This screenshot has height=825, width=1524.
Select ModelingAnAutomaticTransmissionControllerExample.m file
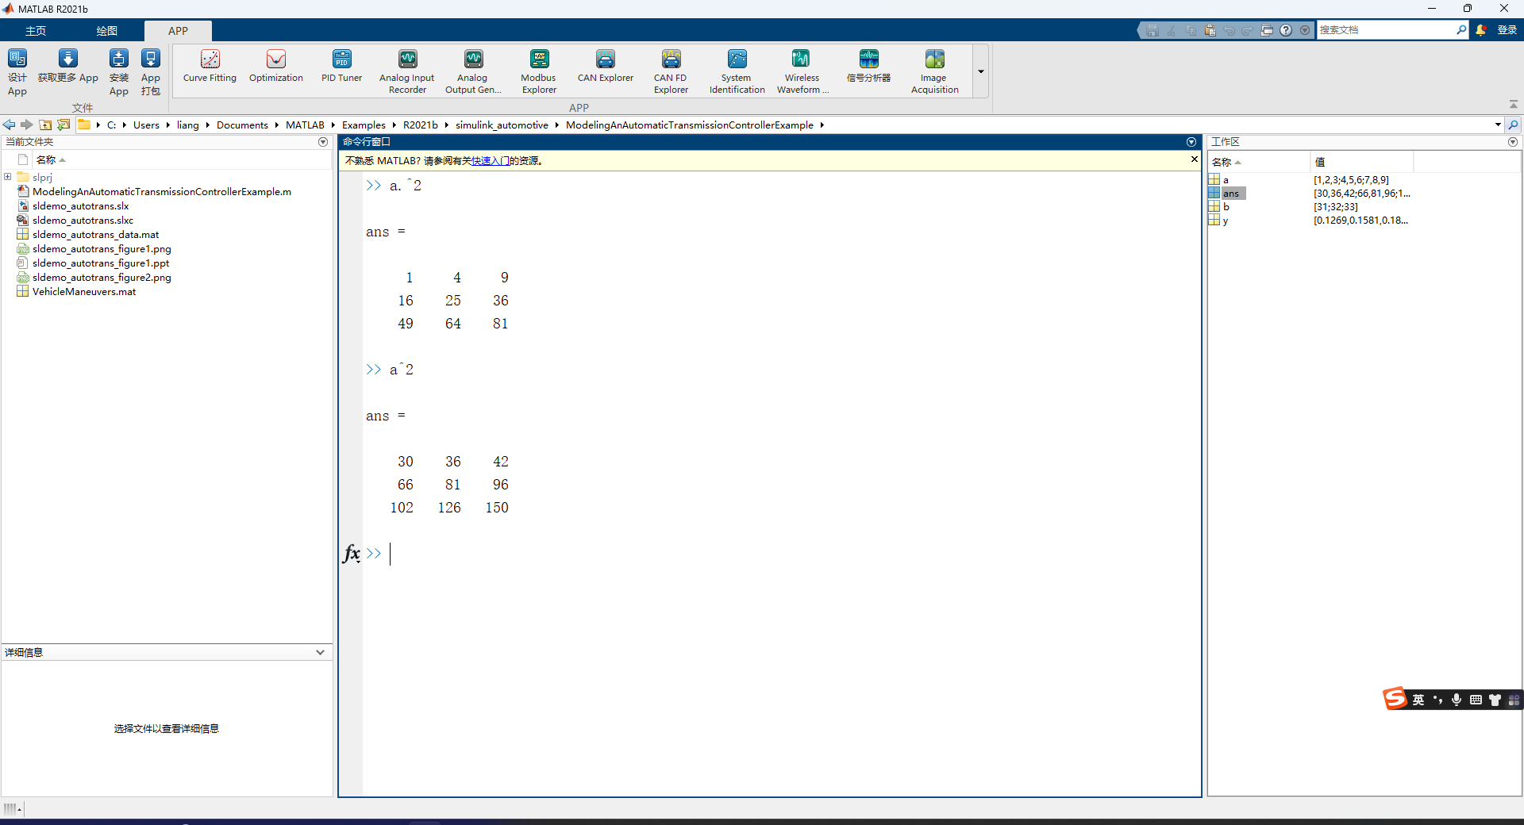click(162, 192)
